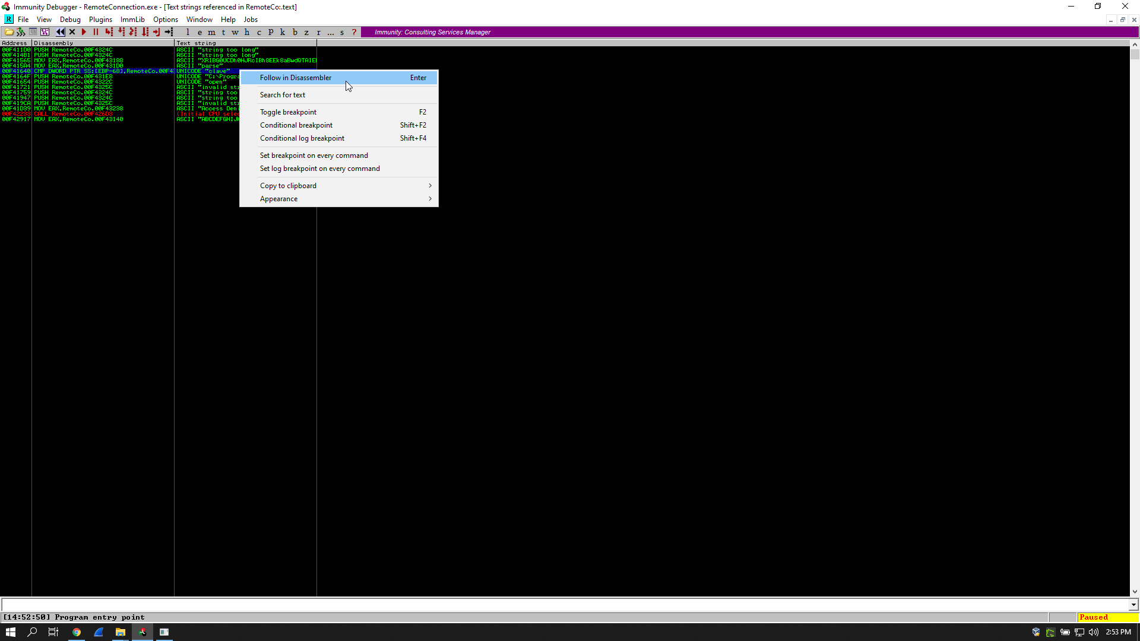Click the Open file folder icon
1140x641 pixels.
coord(9,32)
